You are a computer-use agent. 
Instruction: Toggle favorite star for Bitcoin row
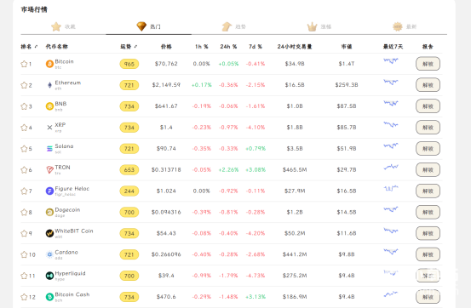24,64
